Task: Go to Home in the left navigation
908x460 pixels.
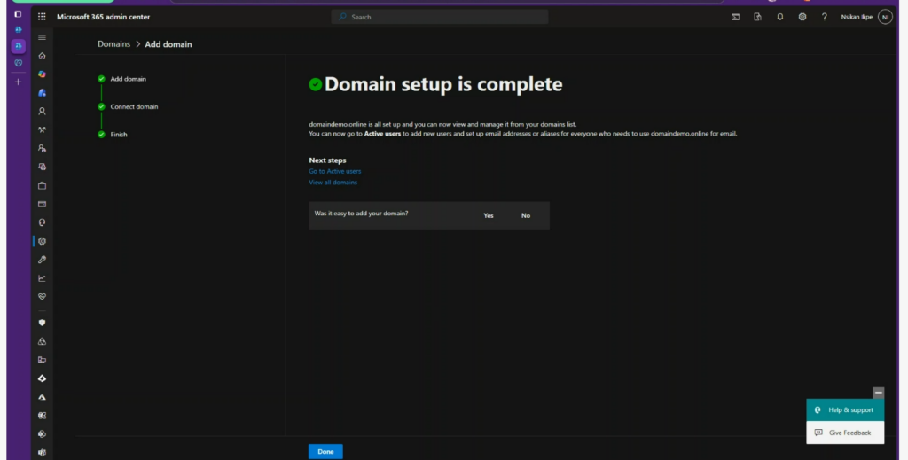Action: (x=42, y=56)
